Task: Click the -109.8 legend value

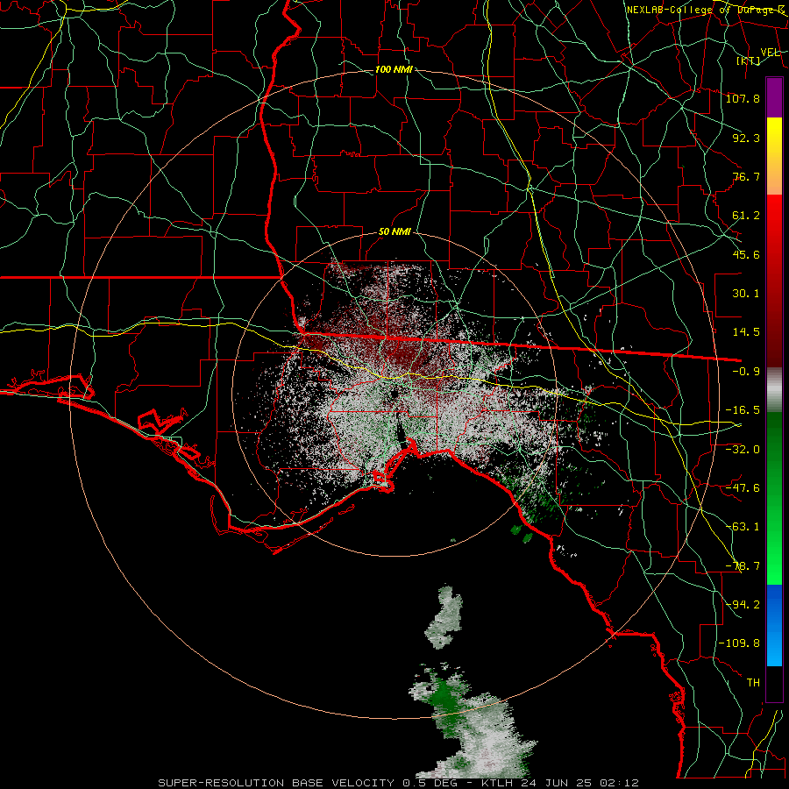Action: pyautogui.click(x=739, y=643)
